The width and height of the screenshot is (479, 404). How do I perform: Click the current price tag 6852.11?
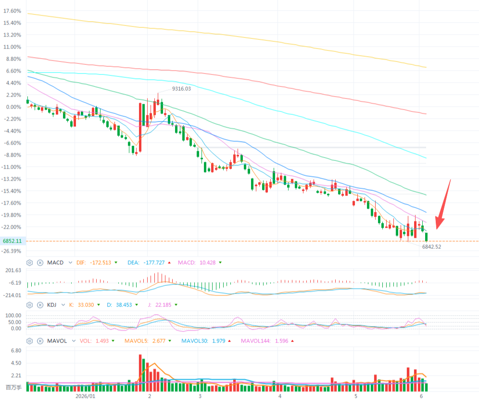(x=13, y=241)
